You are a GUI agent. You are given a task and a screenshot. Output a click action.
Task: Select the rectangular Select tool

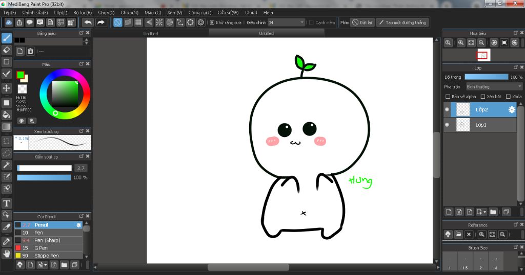click(6, 141)
